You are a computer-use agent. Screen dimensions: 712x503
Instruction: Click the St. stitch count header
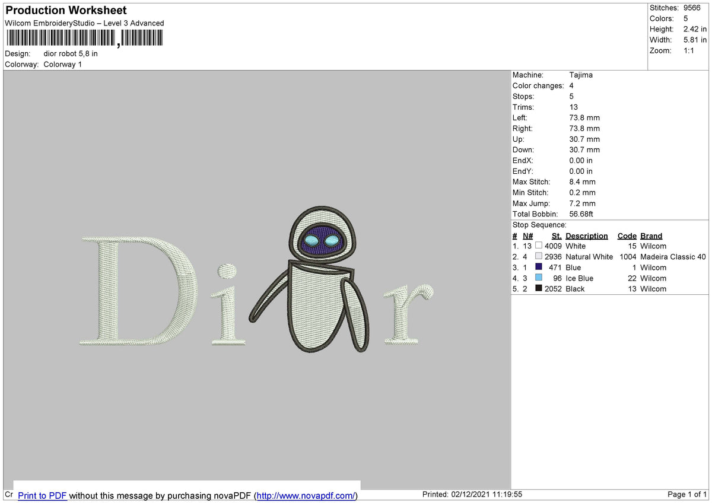(557, 235)
